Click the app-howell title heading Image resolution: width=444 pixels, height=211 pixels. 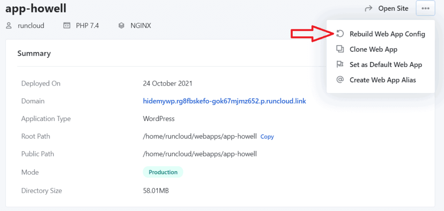[x=36, y=8]
